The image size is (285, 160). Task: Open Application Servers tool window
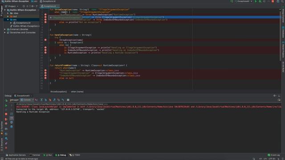(16, 155)
